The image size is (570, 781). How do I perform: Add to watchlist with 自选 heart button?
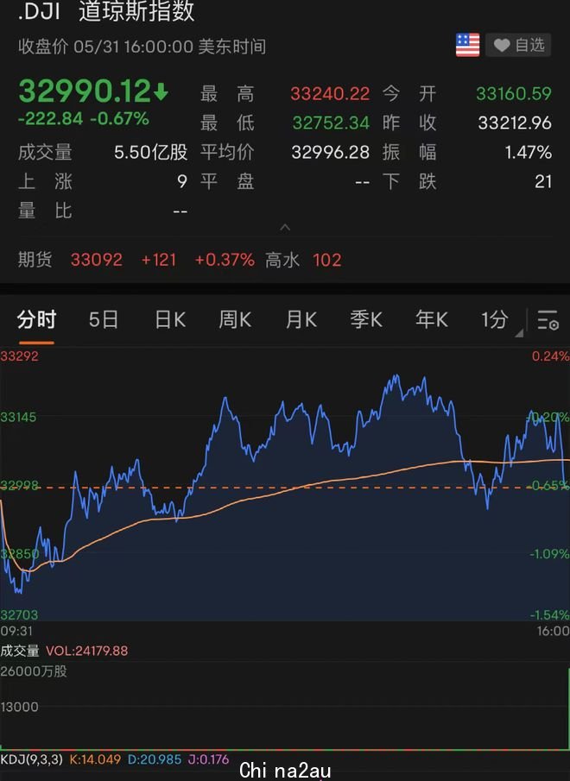518,46
